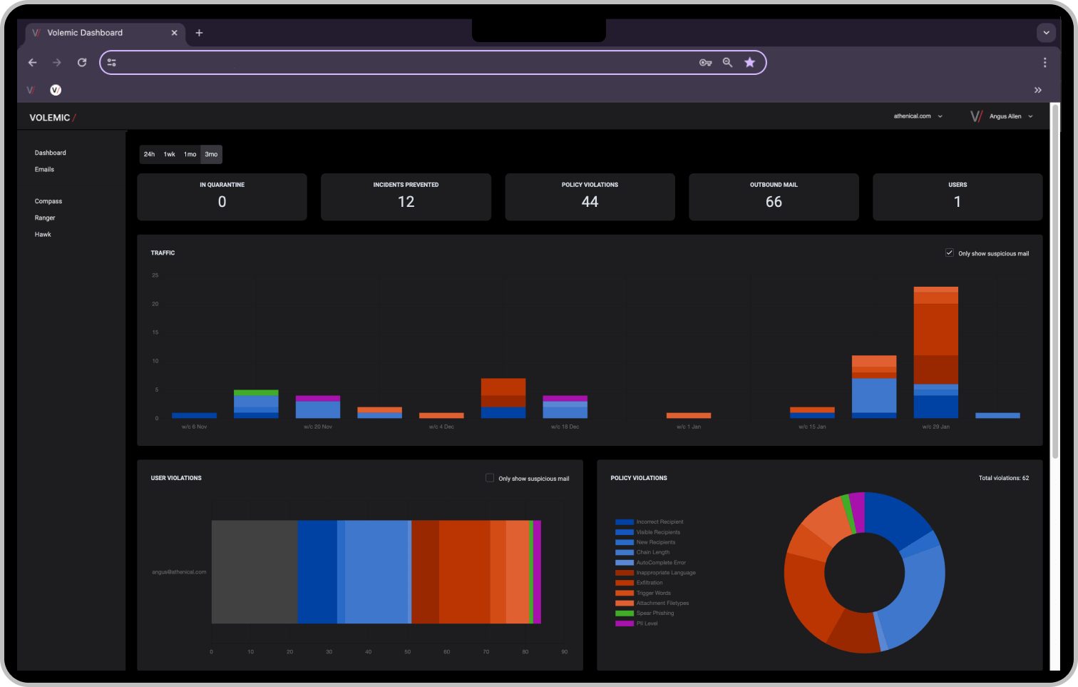Click the VOLEMIC logo in the header
The height and width of the screenshot is (687, 1078).
[x=53, y=118]
